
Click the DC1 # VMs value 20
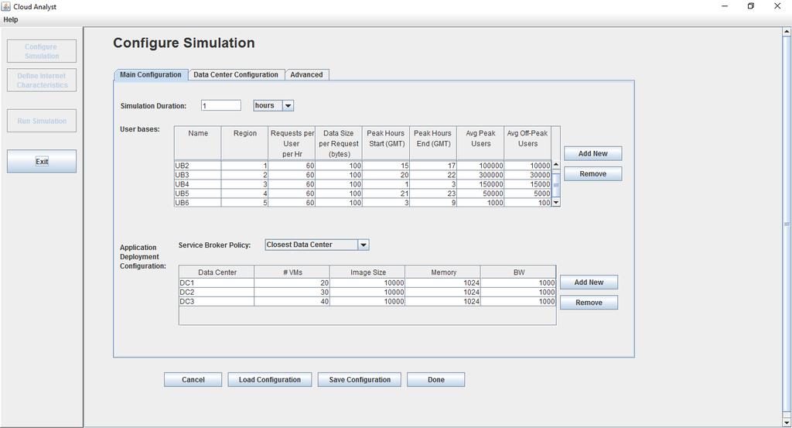pyautogui.click(x=292, y=283)
